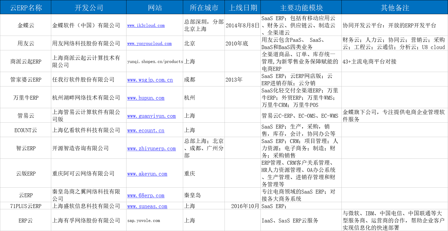
Task: Select the 所在城市 column header
Action: pyautogui.click(x=204, y=7)
